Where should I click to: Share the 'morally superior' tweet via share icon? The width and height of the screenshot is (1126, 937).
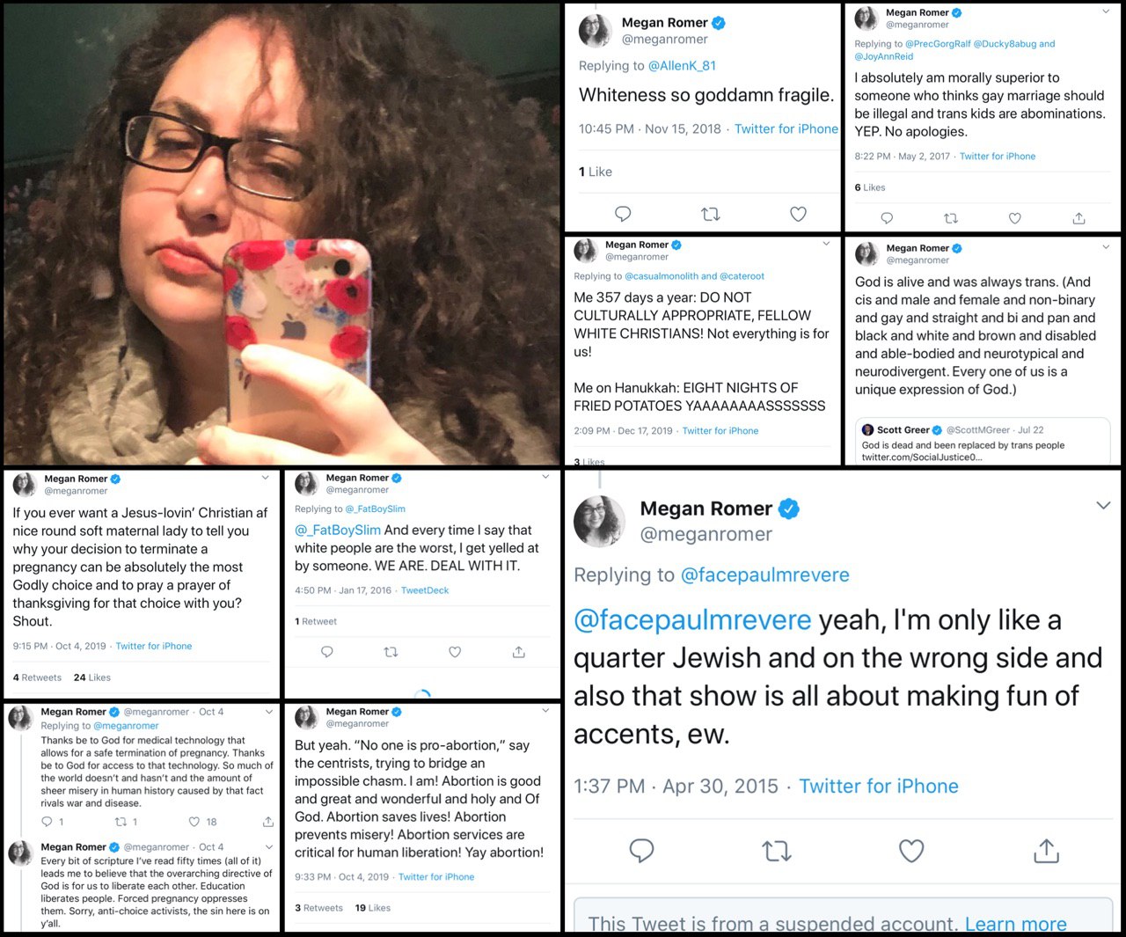(1078, 218)
